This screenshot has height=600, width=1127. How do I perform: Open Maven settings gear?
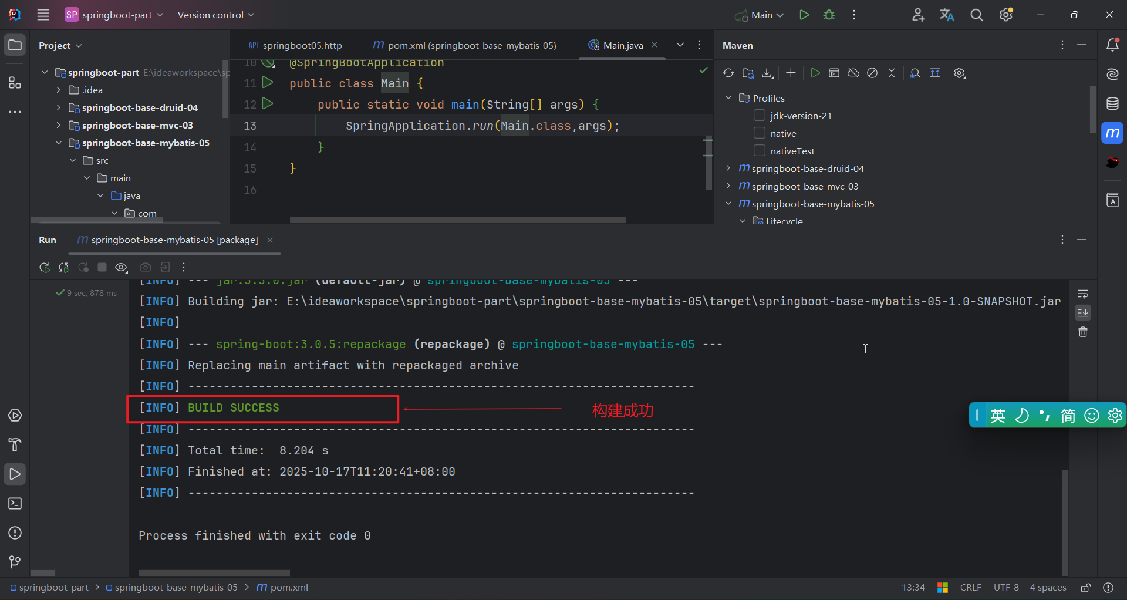[x=960, y=73]
